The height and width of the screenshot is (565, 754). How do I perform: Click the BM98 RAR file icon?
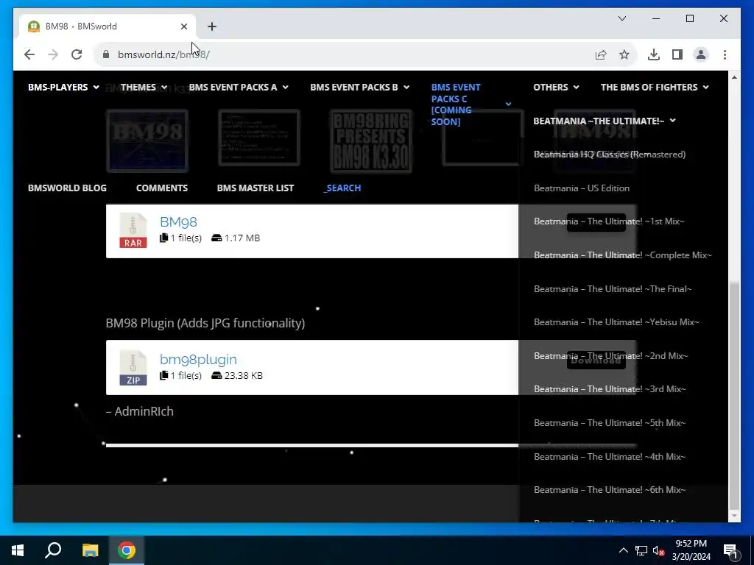tap(133, 230)
